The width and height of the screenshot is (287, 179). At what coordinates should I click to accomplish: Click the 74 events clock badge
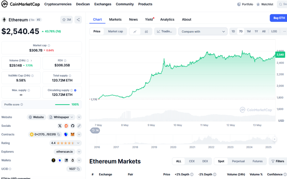(95, 130)
